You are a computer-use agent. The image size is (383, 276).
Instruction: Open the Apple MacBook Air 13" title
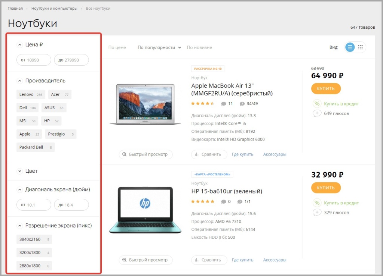[232, 90]
